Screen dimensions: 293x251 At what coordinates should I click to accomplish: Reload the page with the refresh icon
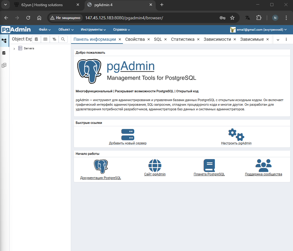pyautogui.click(x=28, y=18)
